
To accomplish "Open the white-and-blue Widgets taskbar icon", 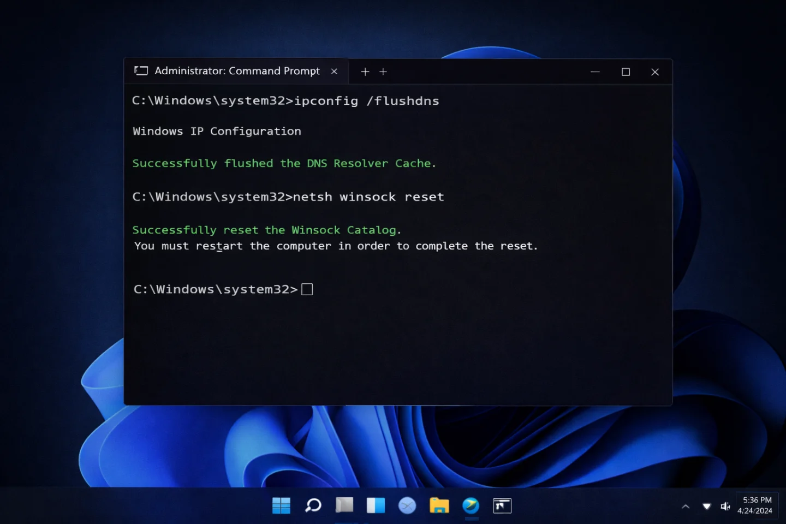I will [x=376, y=505].
